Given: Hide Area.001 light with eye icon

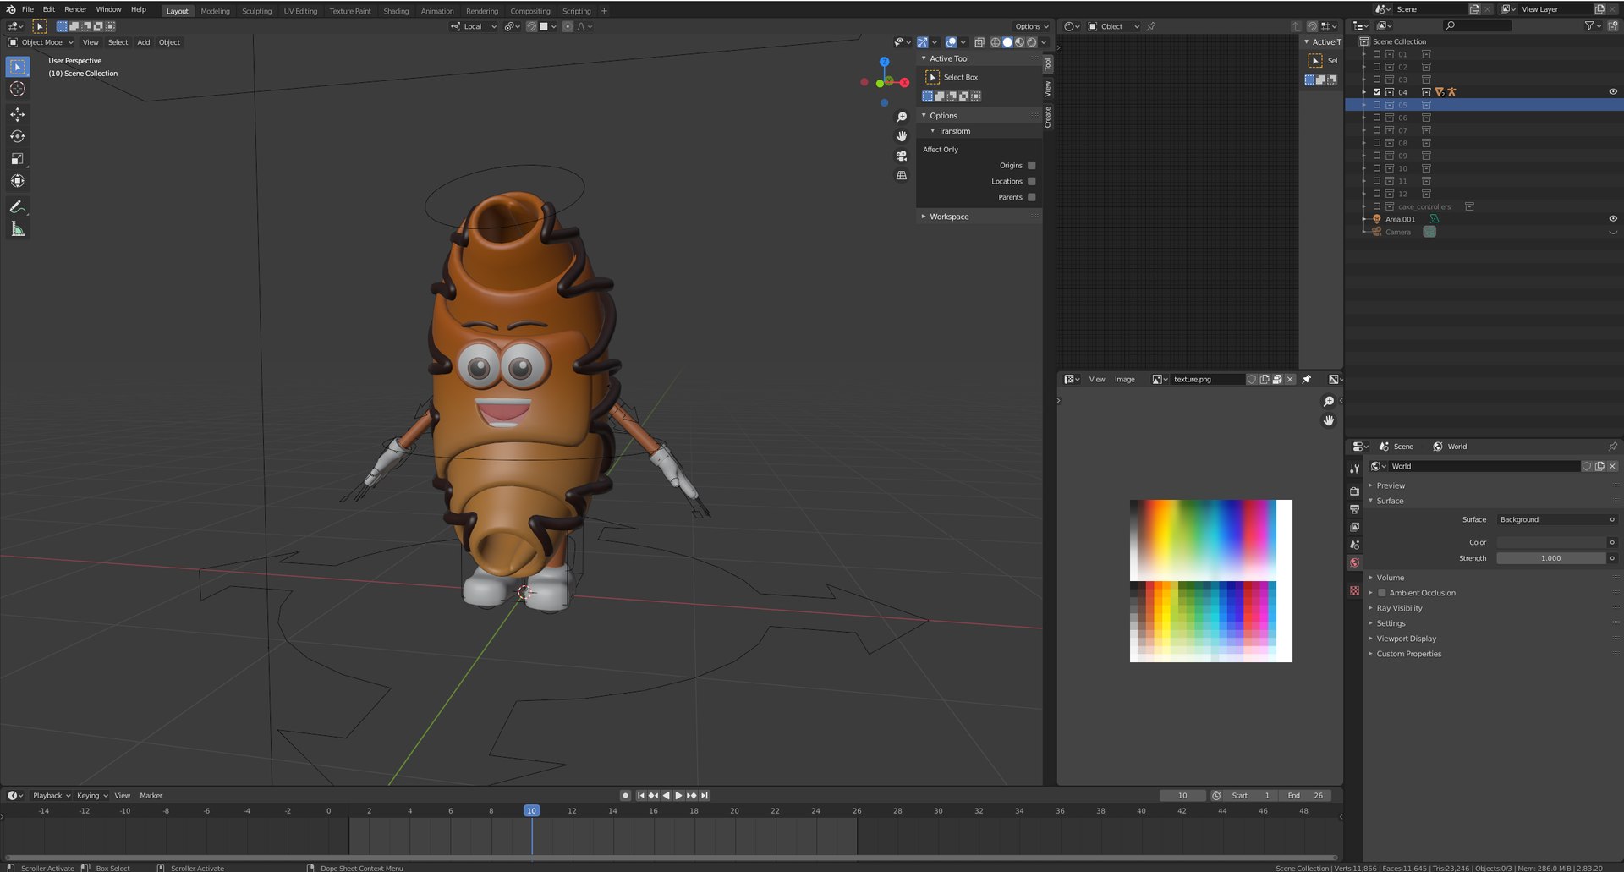Looking at the screenshot, I should click(1613, 219).
